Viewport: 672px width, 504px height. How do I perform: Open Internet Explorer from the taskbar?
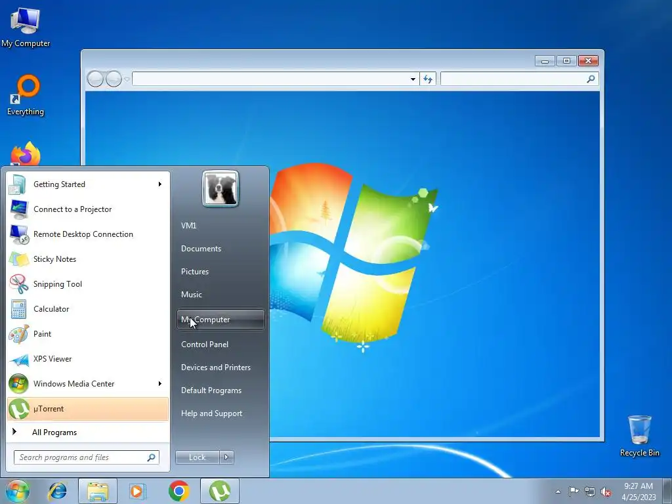click(x=58, y=491)
